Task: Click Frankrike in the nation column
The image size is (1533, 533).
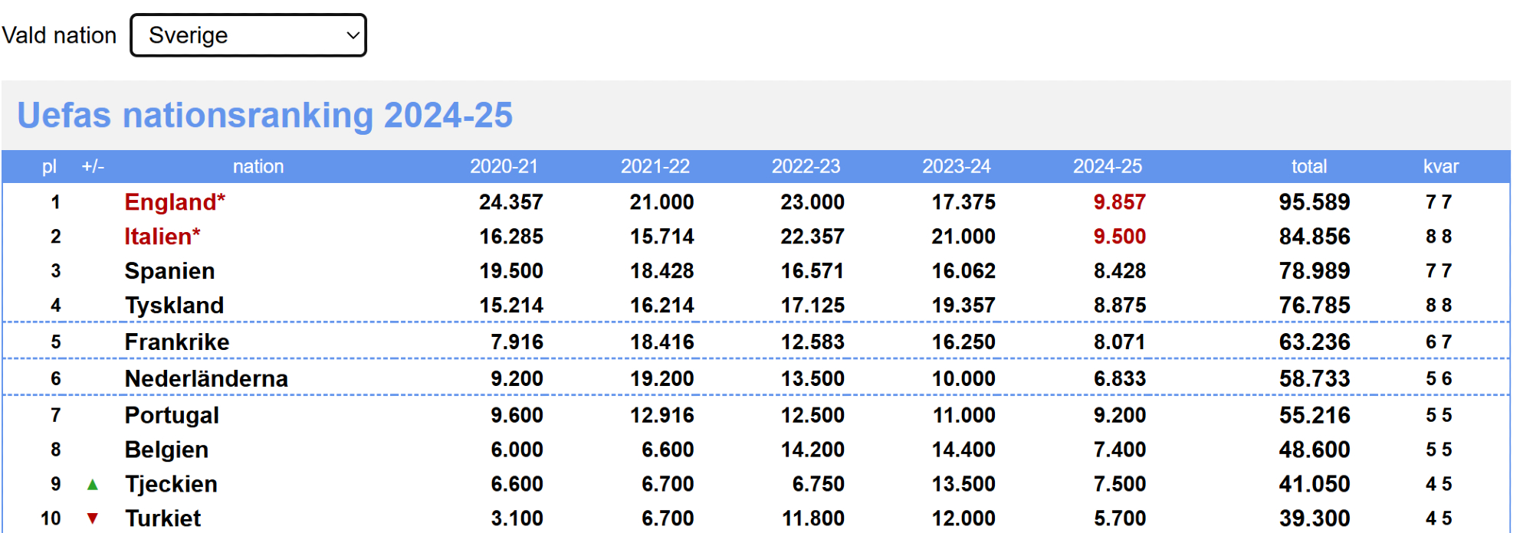Action: pos(176,342)
